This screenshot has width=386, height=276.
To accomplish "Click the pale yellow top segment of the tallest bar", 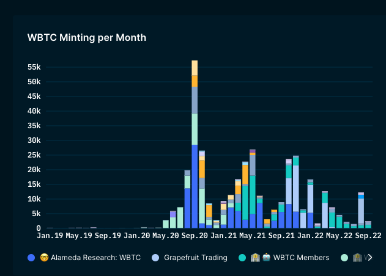I will 195,68.
